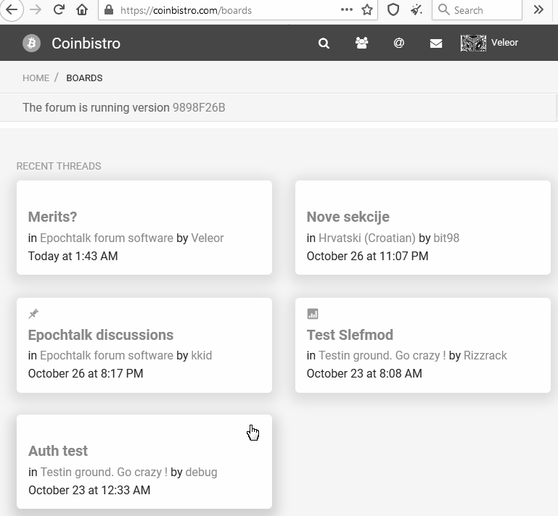The width and height of the screenshot is (558, 516).
Task: Open Testin ground board on Auth test card
Action: [x=104, y=472]
